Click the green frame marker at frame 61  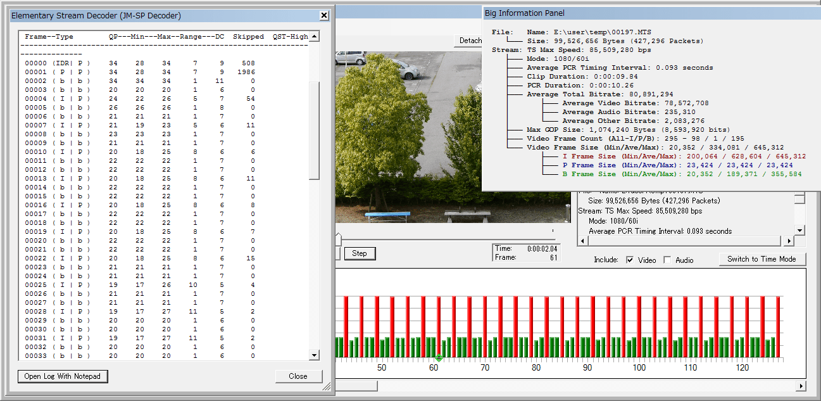(439, 359)
